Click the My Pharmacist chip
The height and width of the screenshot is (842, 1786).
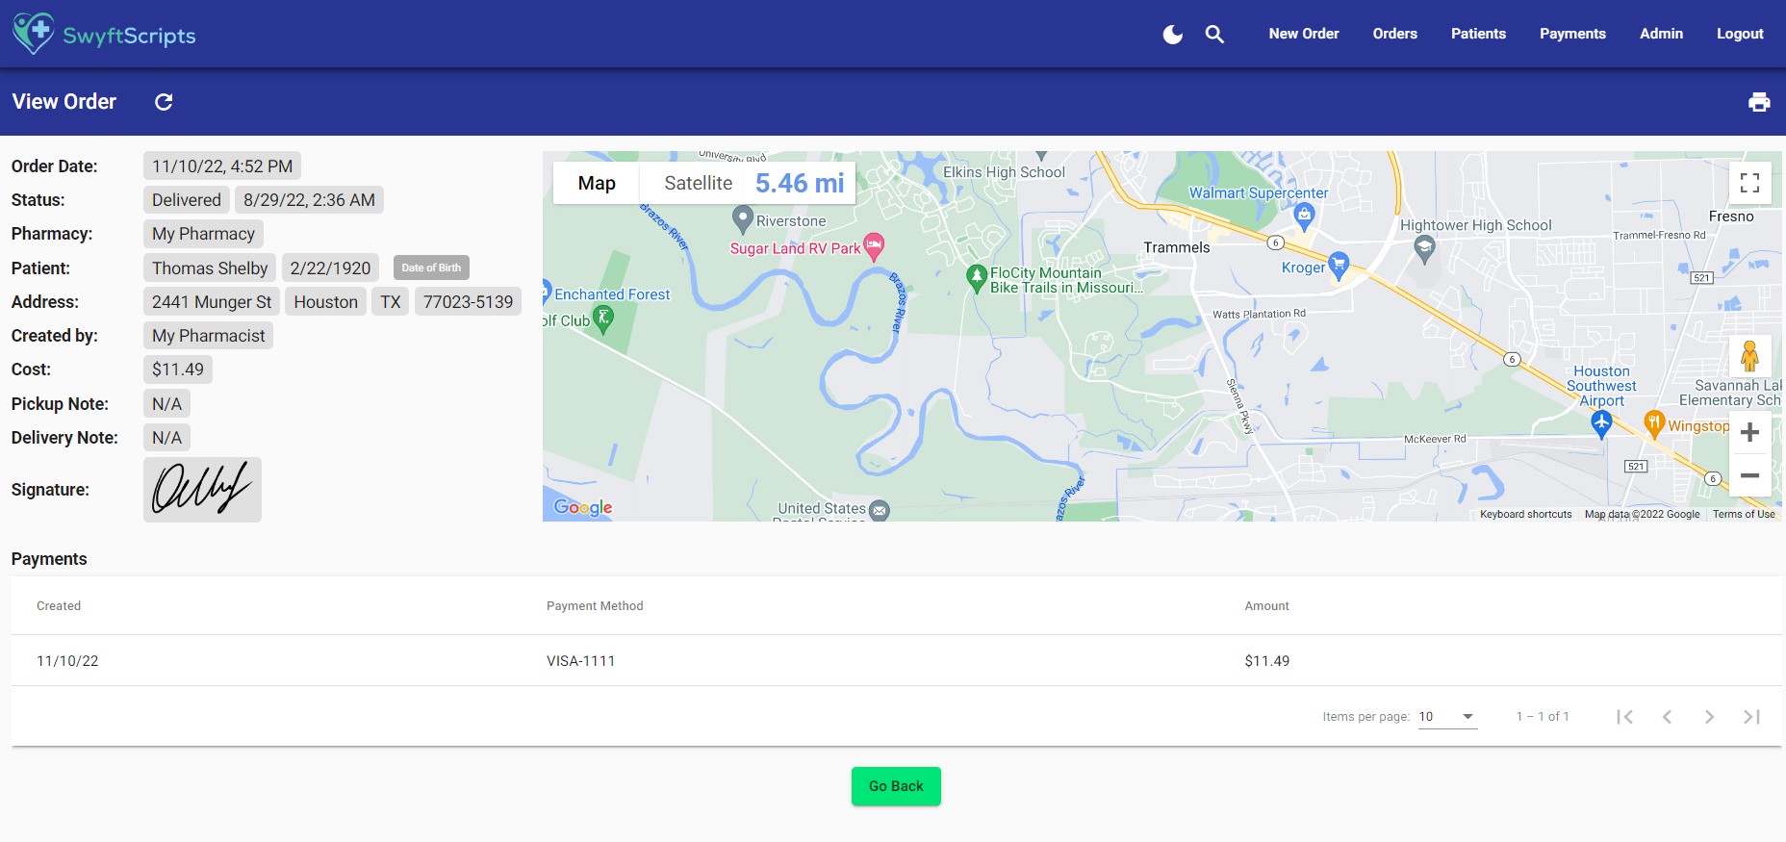point(209,336)
